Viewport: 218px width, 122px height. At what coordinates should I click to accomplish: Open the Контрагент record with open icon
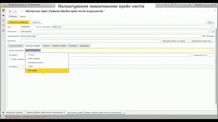(x=213, y=32)
